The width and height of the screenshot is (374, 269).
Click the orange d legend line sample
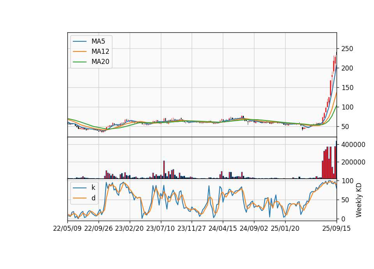79,198
